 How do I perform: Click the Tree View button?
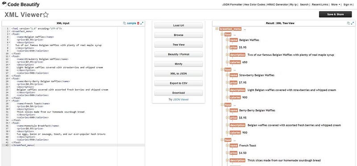pos(178,45)
